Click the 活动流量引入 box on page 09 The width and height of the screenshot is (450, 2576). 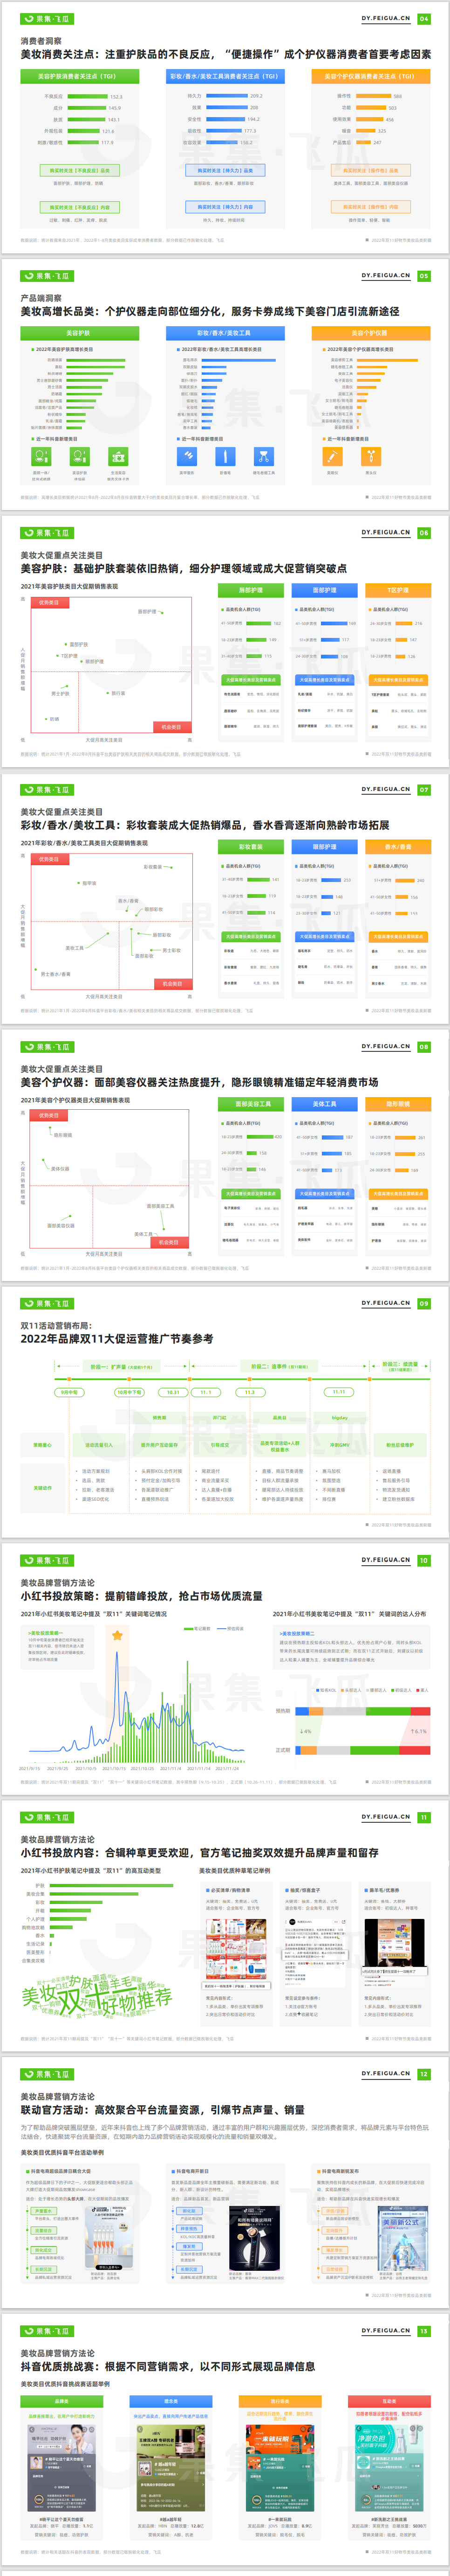(99, 1445)
